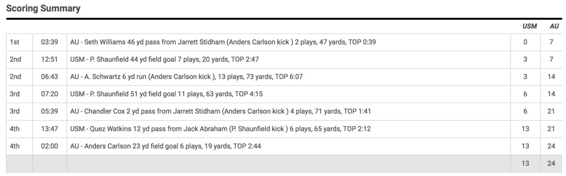Viewport: 566px width, 176px height.
Task: Click the 13:47 time cell
Action: tap(50, 129)
